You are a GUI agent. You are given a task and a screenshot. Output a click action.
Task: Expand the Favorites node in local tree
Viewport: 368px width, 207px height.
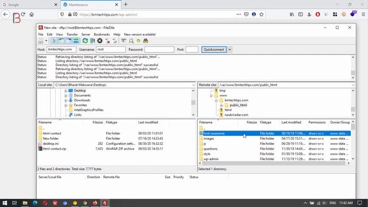[x=66, y=105]
